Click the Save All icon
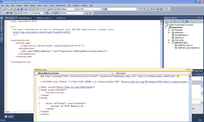This screenshot has height=122, width=204. (21, 9)
